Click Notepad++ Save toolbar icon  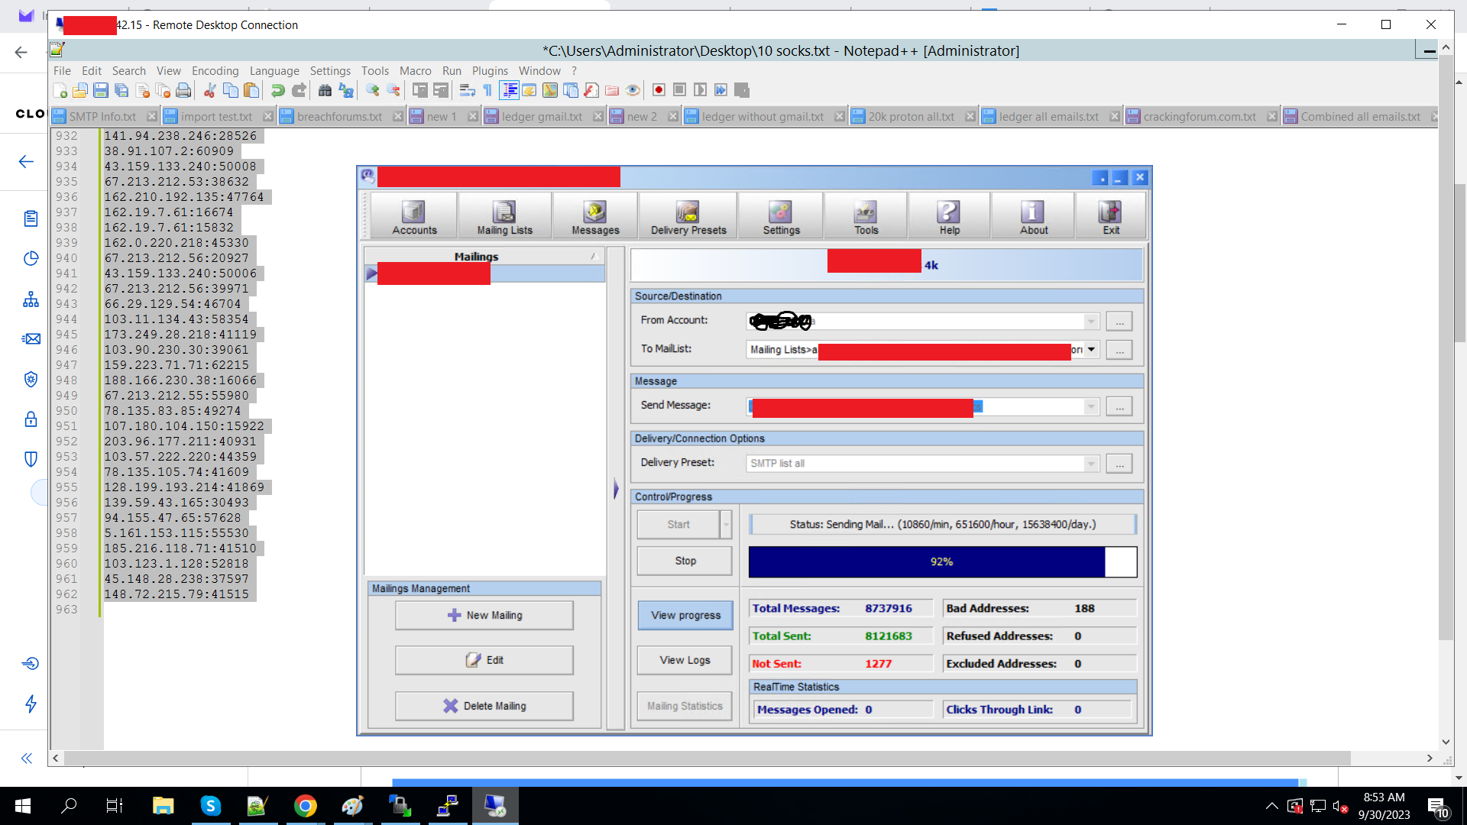pos(100,90)
